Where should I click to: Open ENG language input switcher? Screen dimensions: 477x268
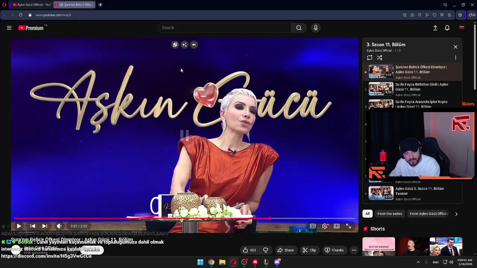(x=436, y=262)
